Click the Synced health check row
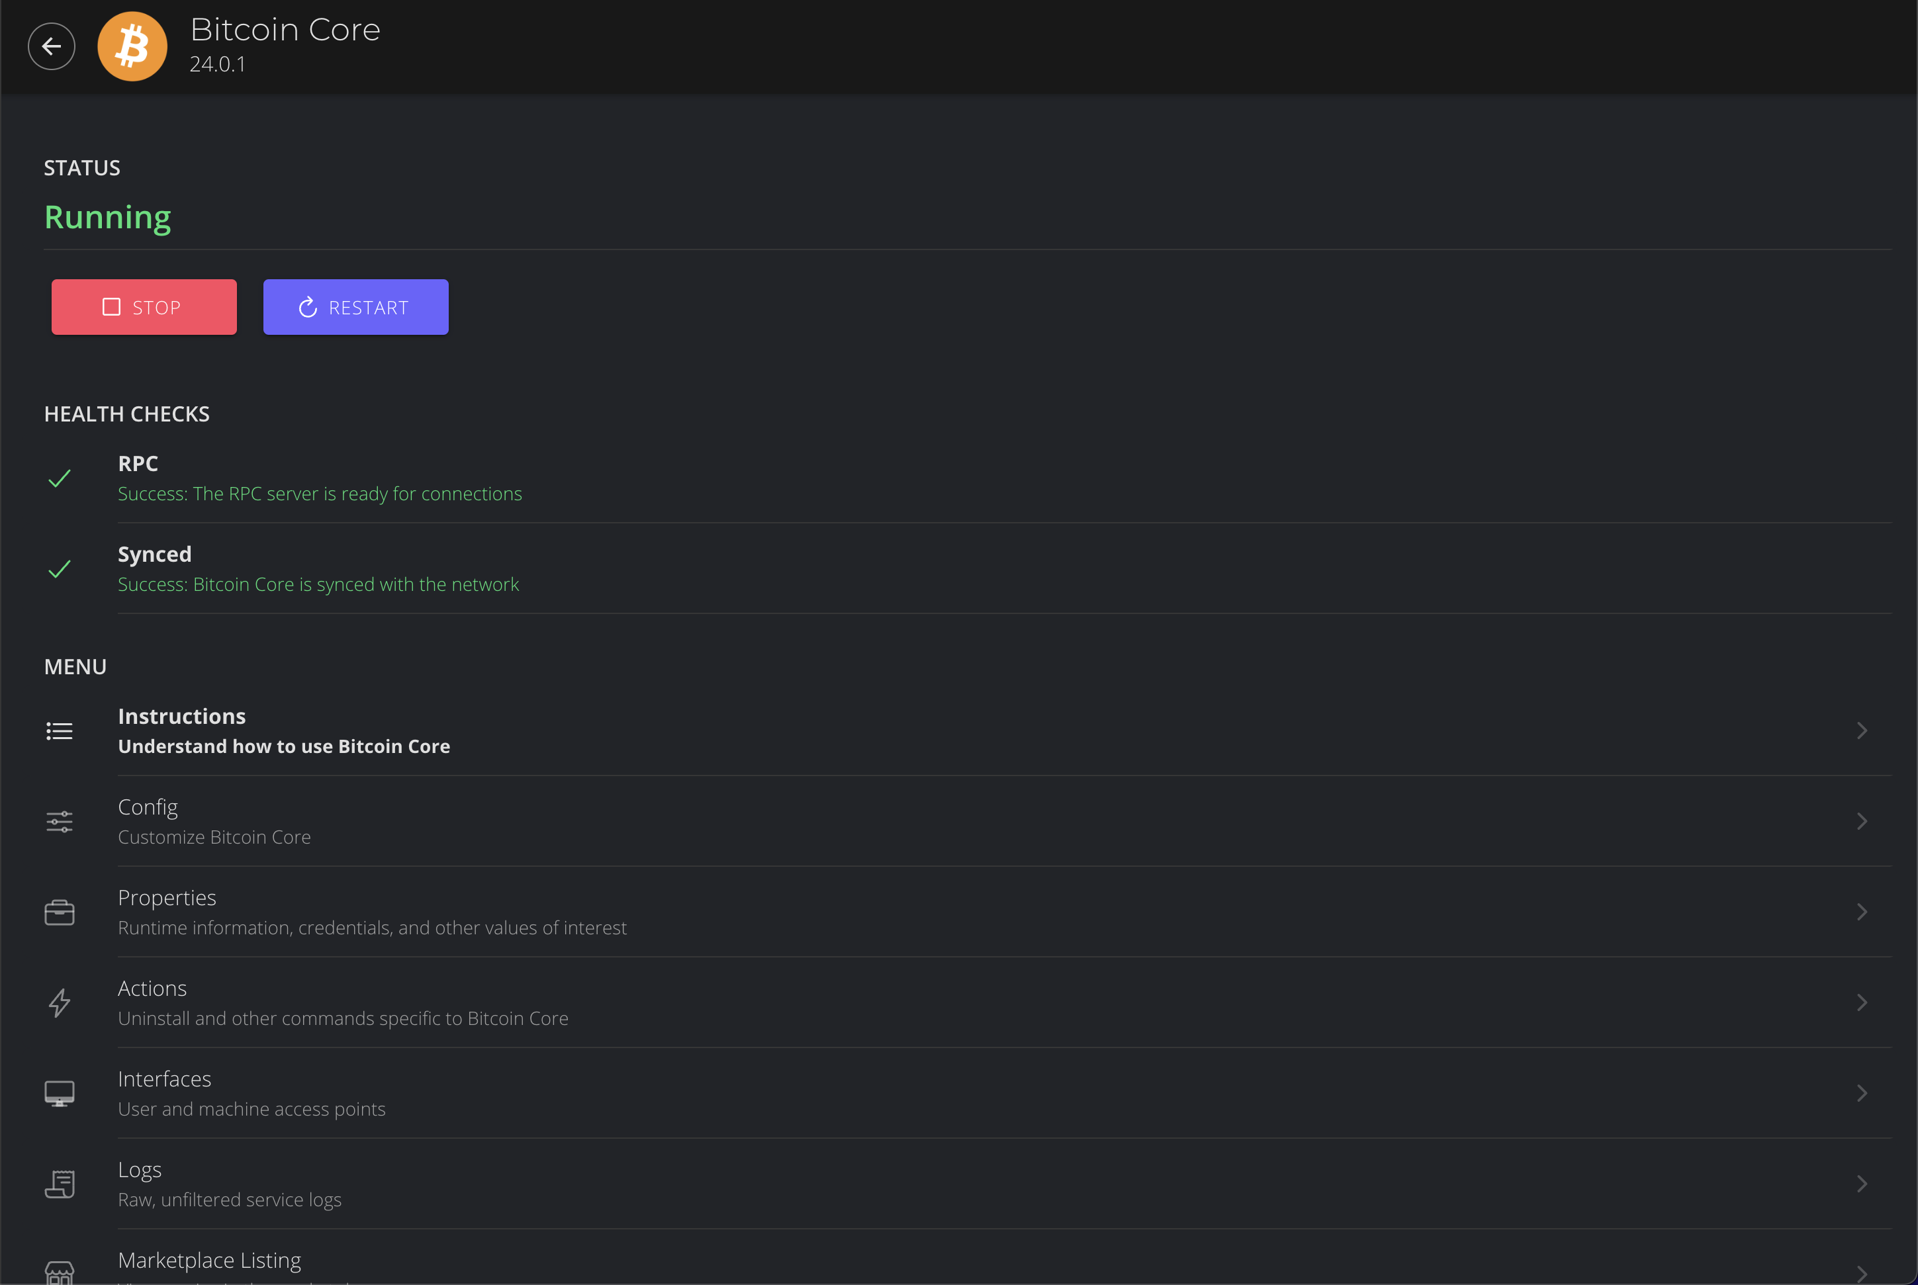The height and width of the screenshot is (1285, 1918). coord(318,569)
